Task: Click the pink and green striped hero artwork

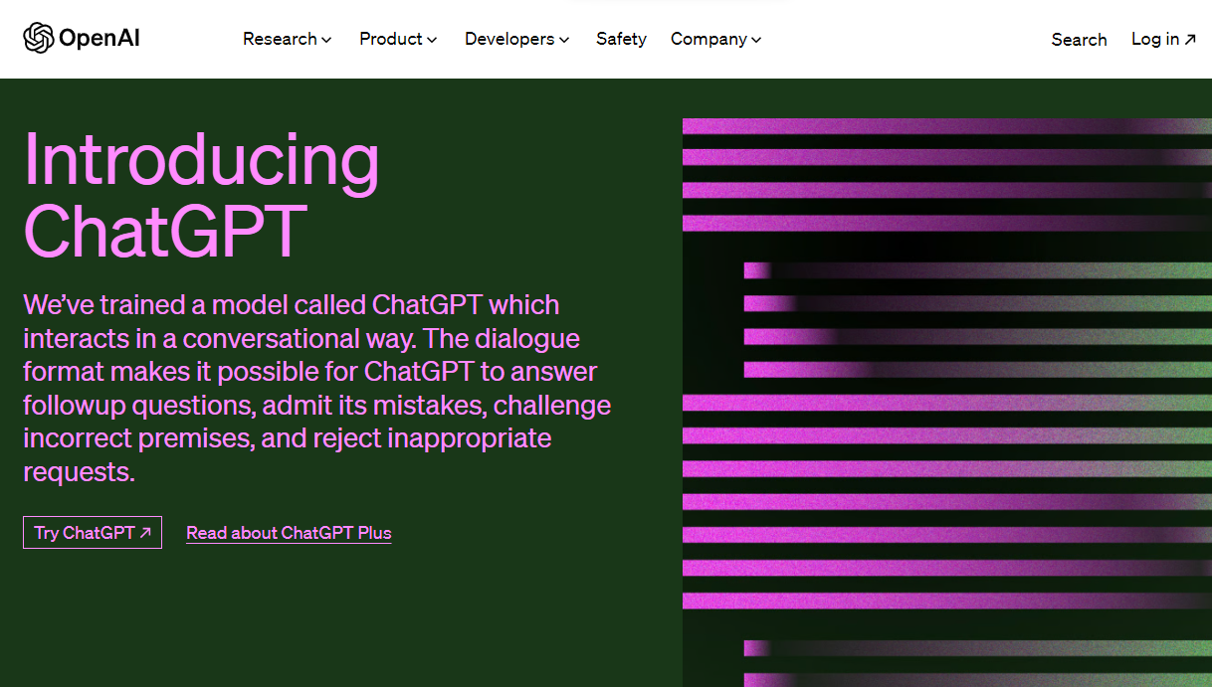Action: [947, 403]
